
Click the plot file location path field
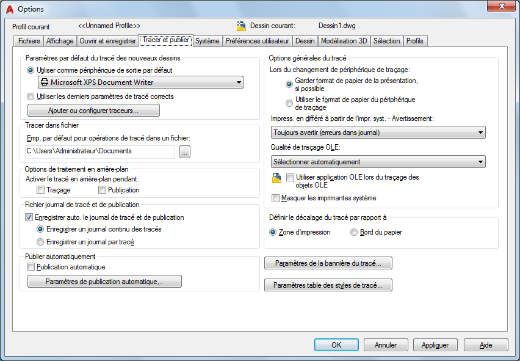point(100,151)
